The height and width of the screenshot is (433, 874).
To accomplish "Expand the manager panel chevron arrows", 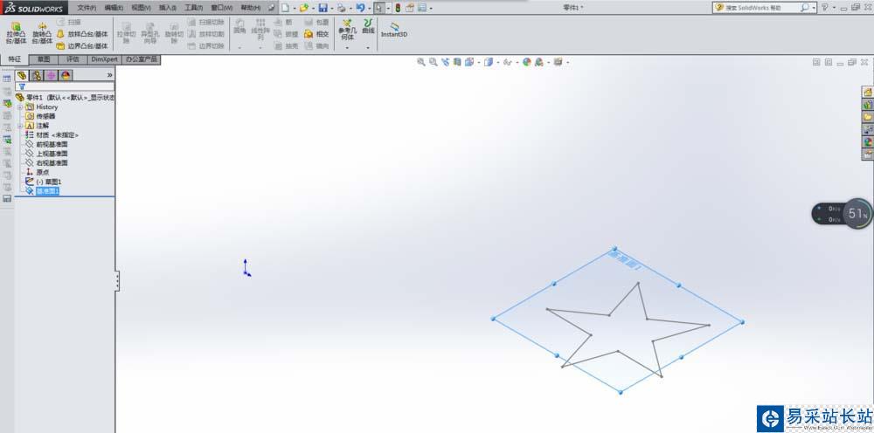I will coord(109,75).
